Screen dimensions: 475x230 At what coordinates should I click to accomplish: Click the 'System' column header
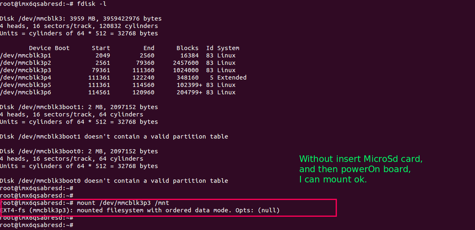(x=228, y=48)
